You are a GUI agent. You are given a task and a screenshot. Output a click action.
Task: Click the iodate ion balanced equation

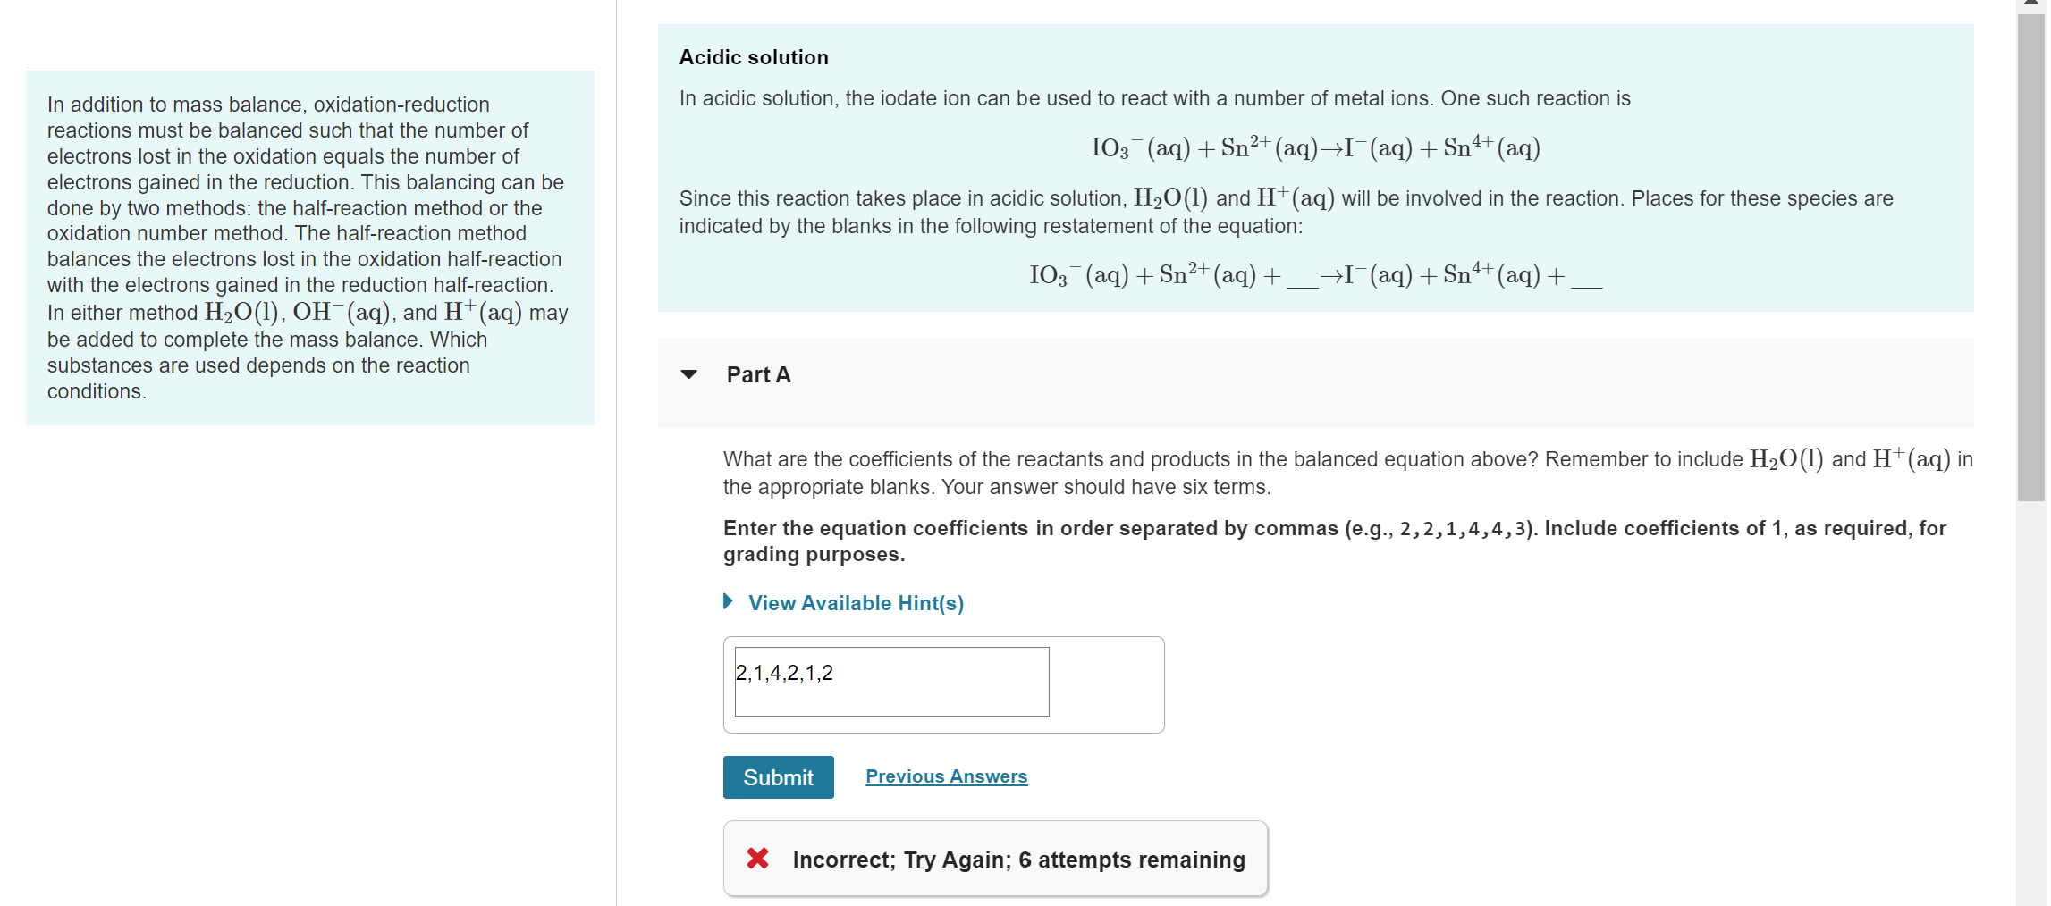tap(1314, 146)
